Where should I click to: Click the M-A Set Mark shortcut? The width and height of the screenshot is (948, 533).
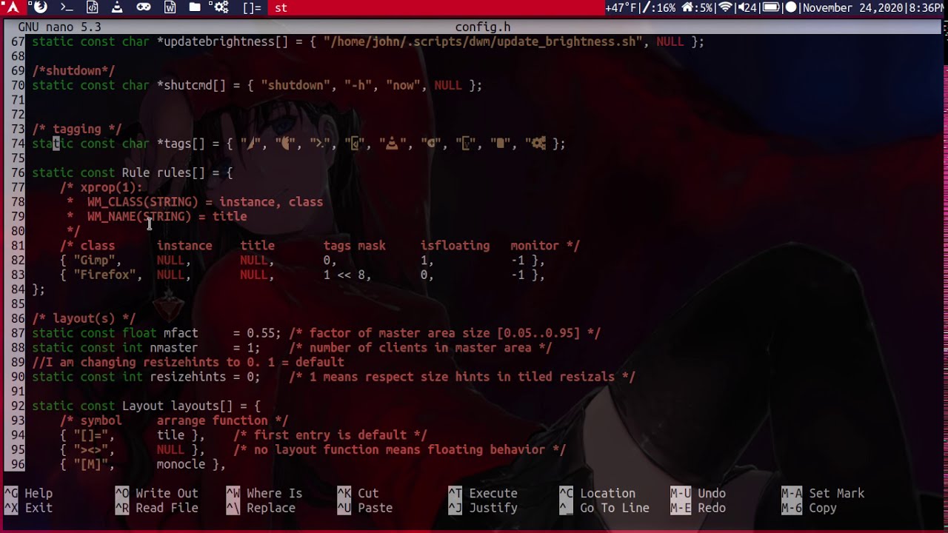tap(823, 494)
